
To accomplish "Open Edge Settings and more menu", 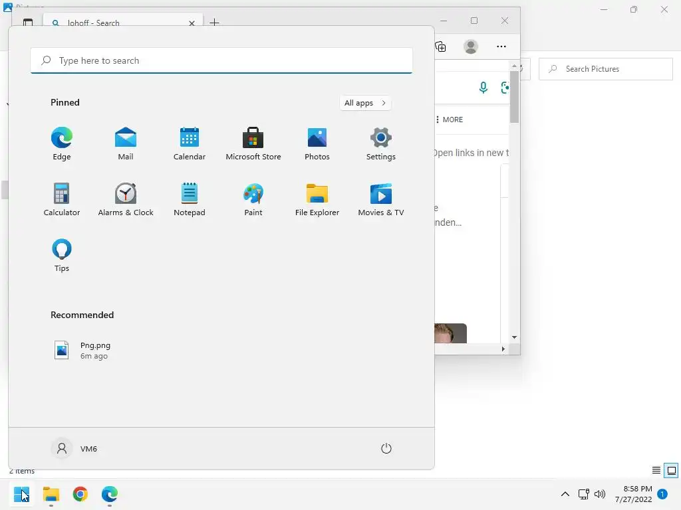I will tap(501, 46).
